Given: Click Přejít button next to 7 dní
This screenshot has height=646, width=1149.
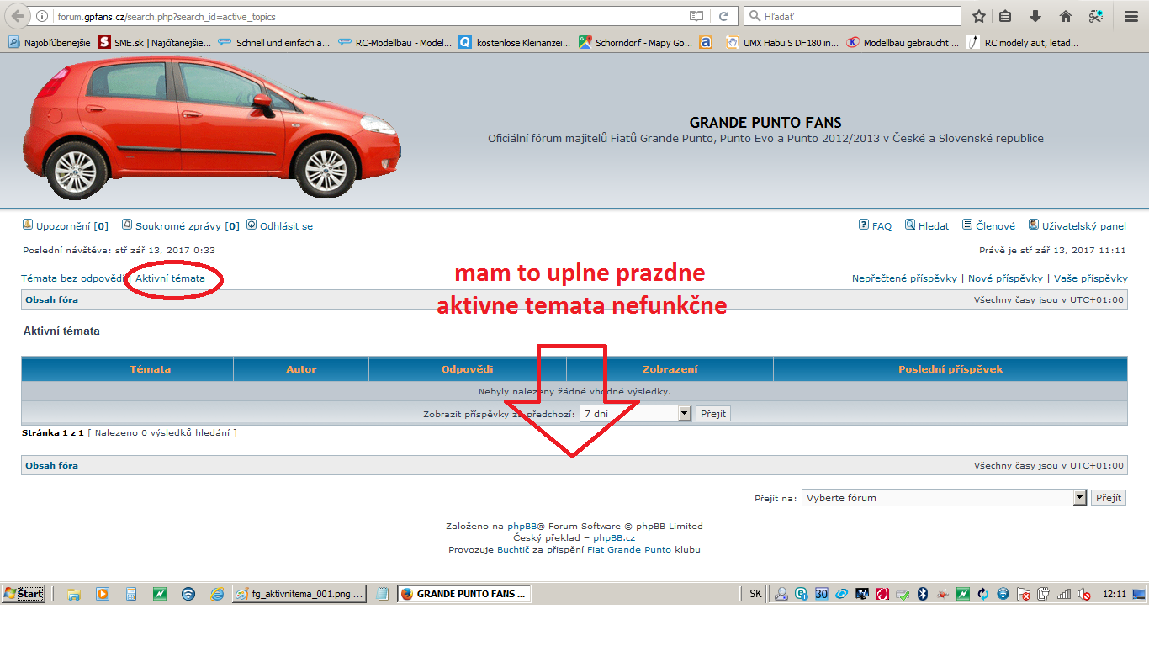Looking at the screenshot, I should coord(713,414).
